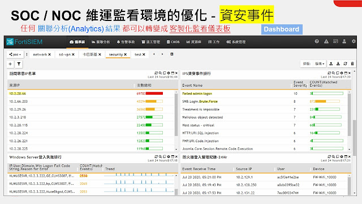Click the plus button to add widget

pyautogui.click(x=10, y=64)
